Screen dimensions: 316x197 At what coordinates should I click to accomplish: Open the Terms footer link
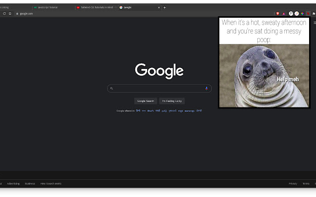coord(306,184)
